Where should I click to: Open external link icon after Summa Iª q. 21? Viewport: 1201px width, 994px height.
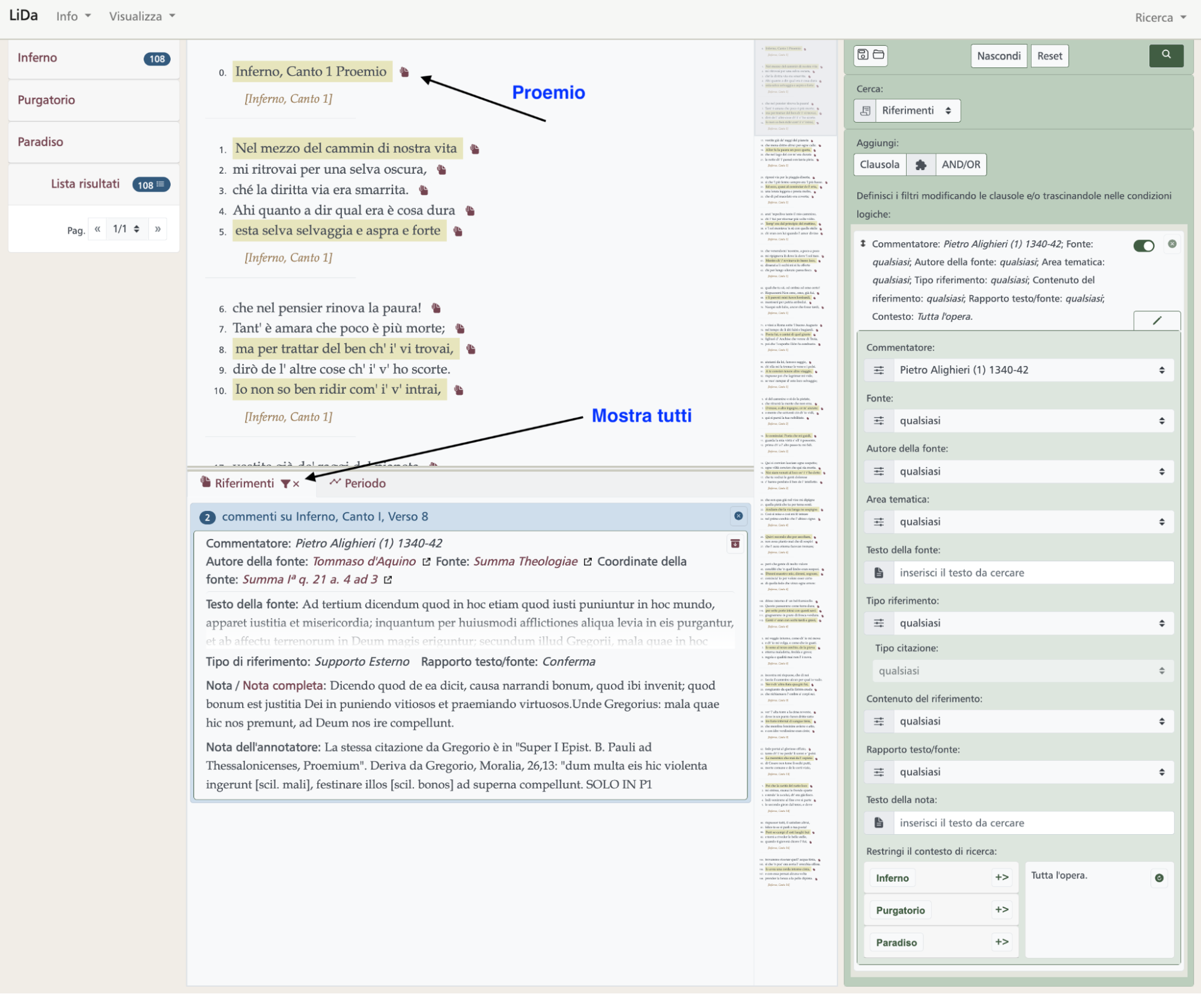point(388,580)
